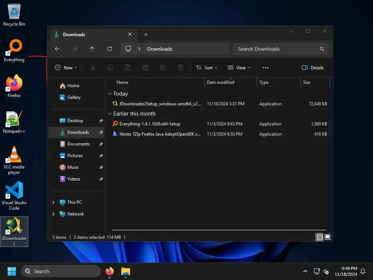Select the JDownloader2Setup file
This screenshot has width=373, height=280.
tap(219, 104)
